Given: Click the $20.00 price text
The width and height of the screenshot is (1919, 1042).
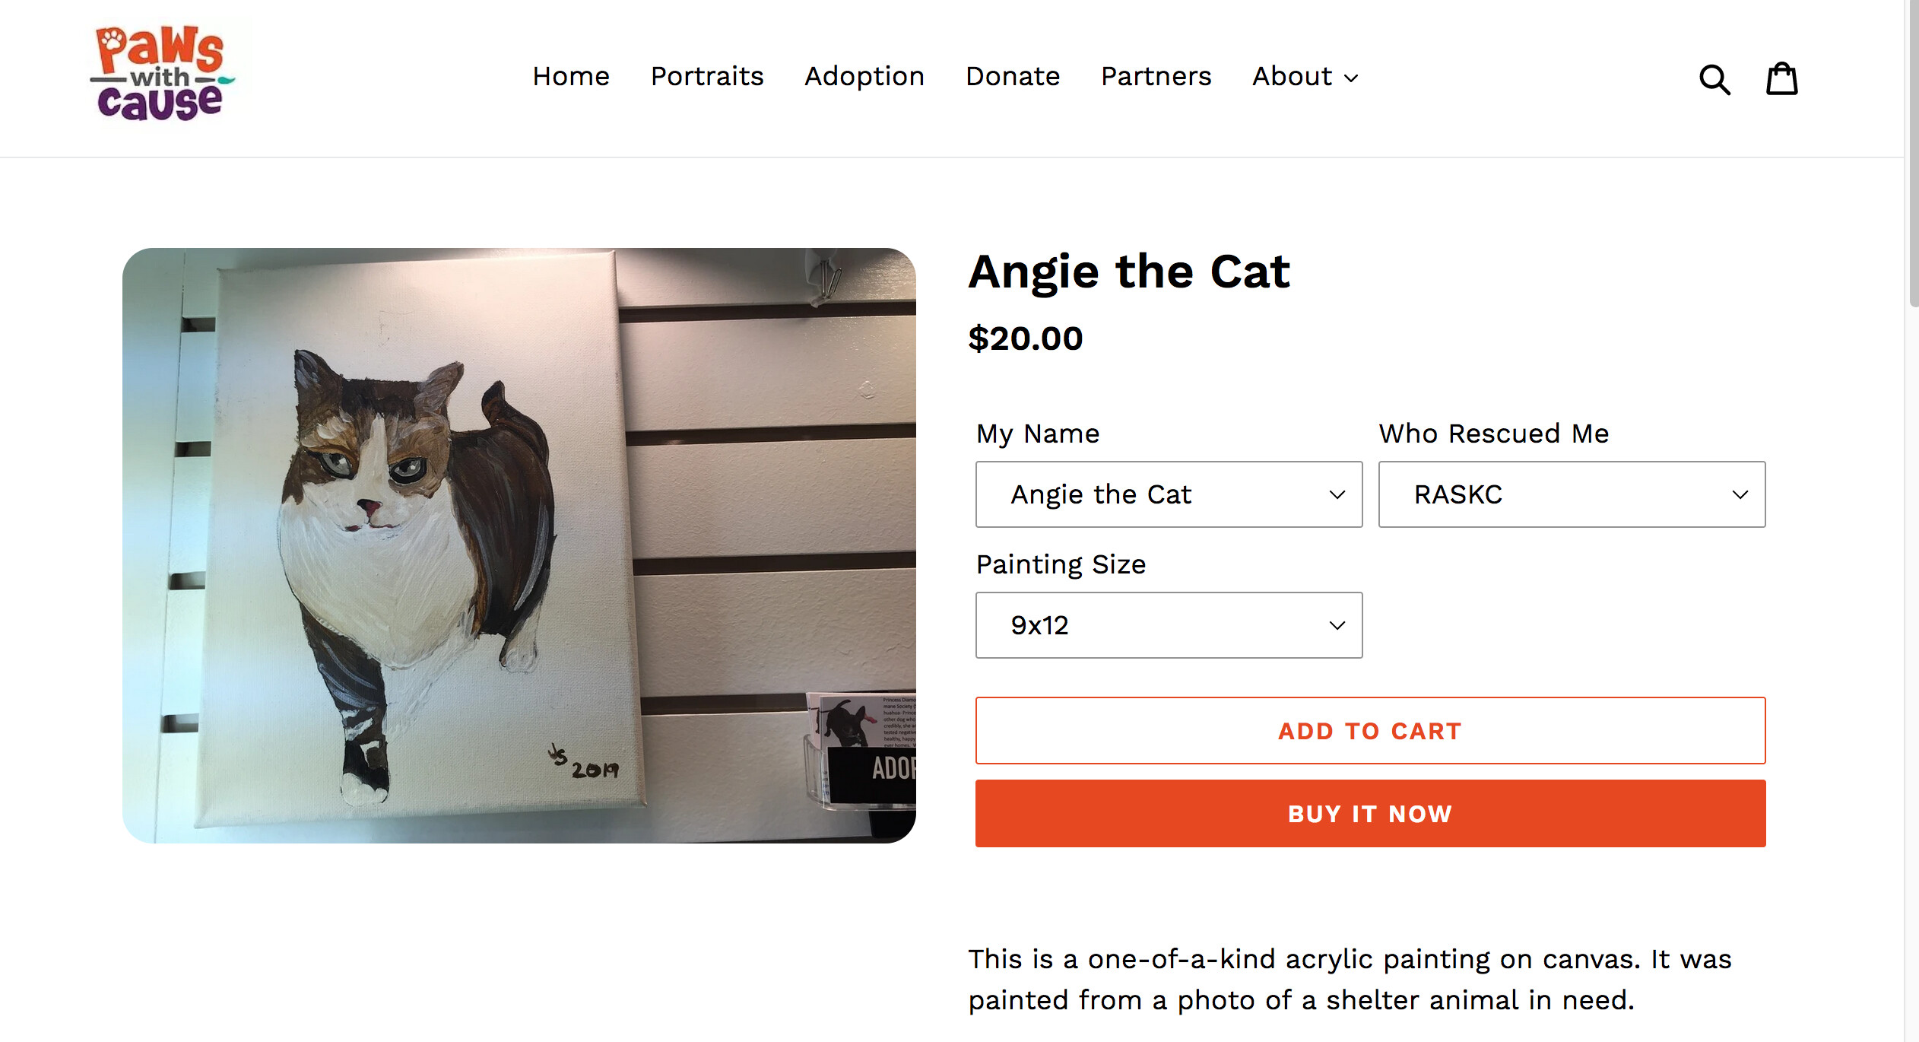Looking at the screenshot, I should (1025, 338).
